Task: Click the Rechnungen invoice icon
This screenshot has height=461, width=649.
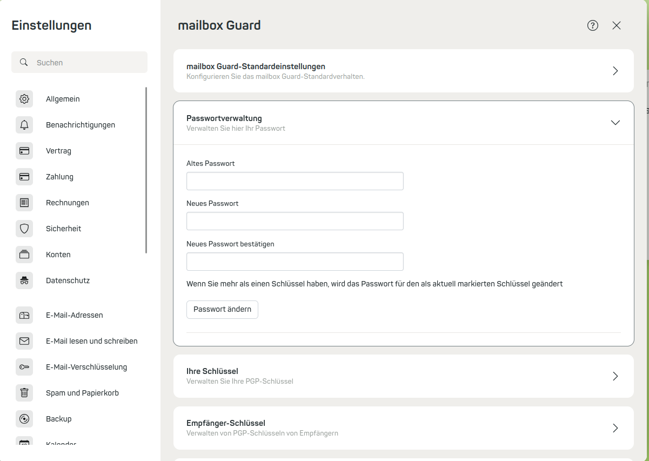Action: [x=24, y=203]
